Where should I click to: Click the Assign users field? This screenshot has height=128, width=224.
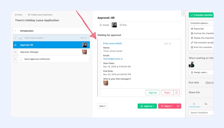[201, 72]
